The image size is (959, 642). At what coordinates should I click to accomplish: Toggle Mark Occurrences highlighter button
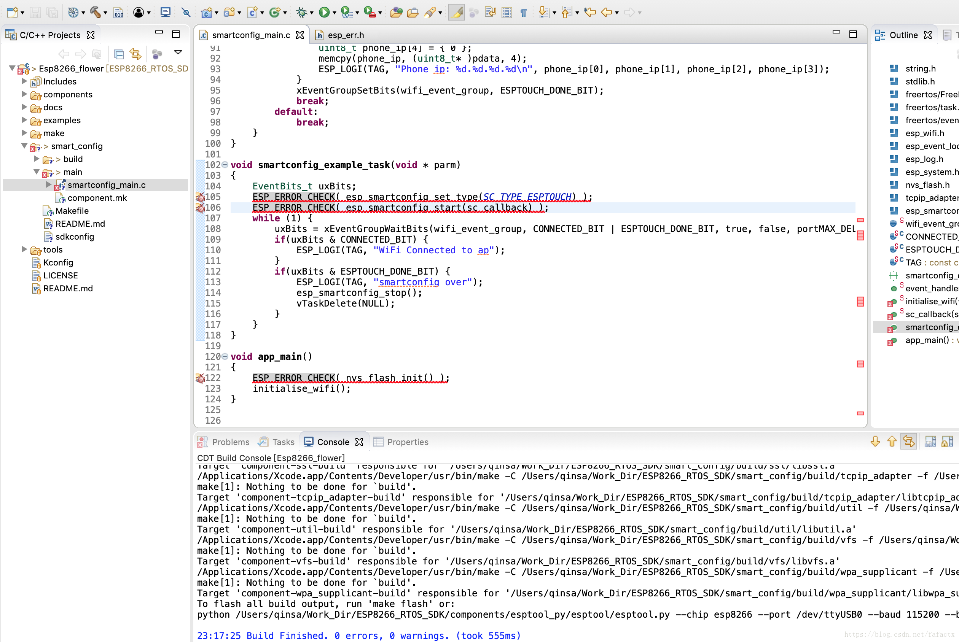(x=456, y=12)
